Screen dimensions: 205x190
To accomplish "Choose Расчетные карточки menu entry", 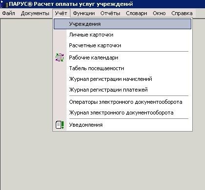I will coord(122,45).
